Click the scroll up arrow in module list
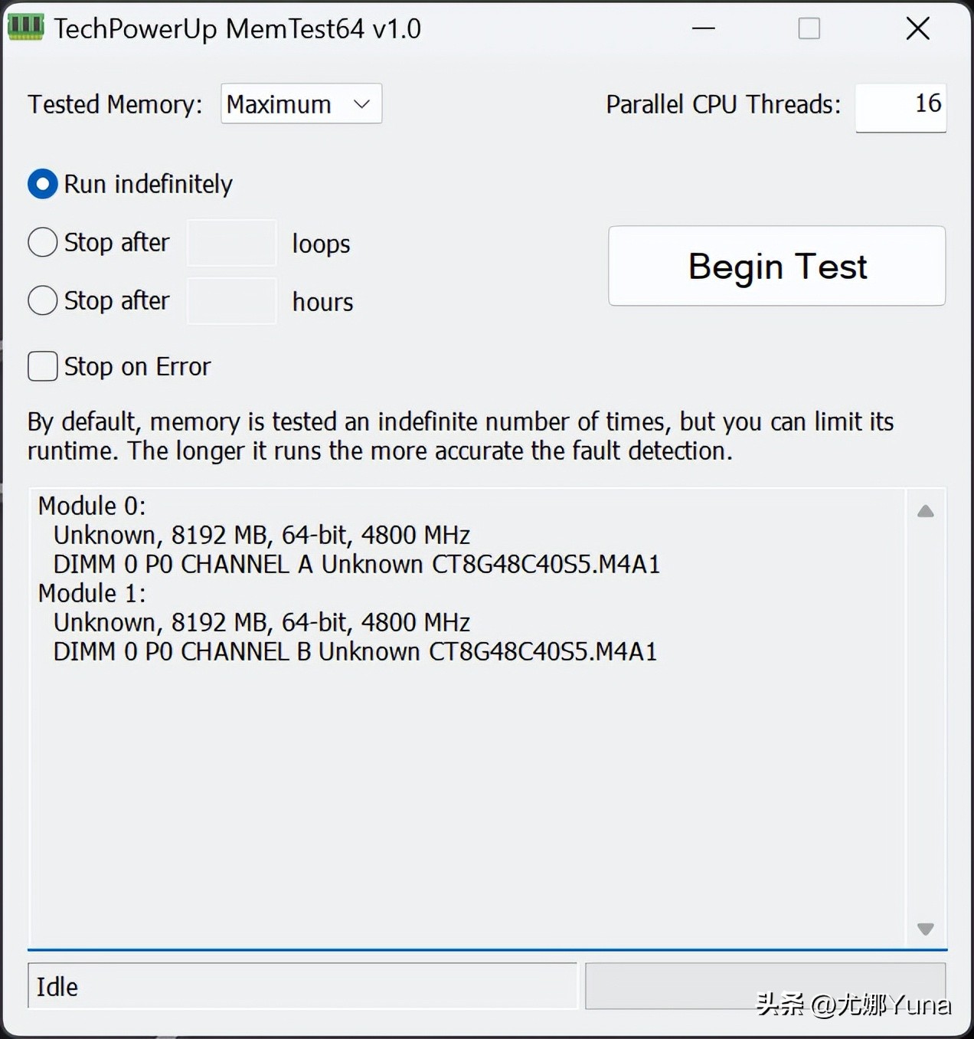This screenshot has height=1039, width=974. click(x=926, y=511)
